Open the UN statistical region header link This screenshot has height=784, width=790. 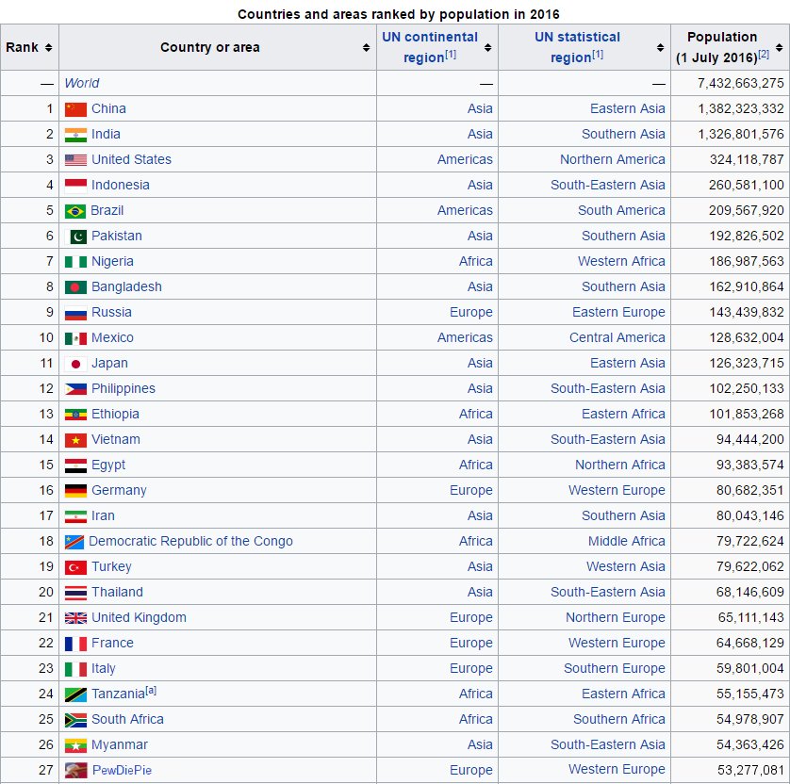pyautogui.click(x=577, y=47)
